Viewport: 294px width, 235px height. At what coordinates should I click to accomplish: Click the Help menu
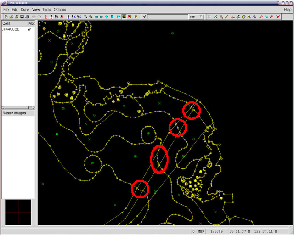(287, 10)
